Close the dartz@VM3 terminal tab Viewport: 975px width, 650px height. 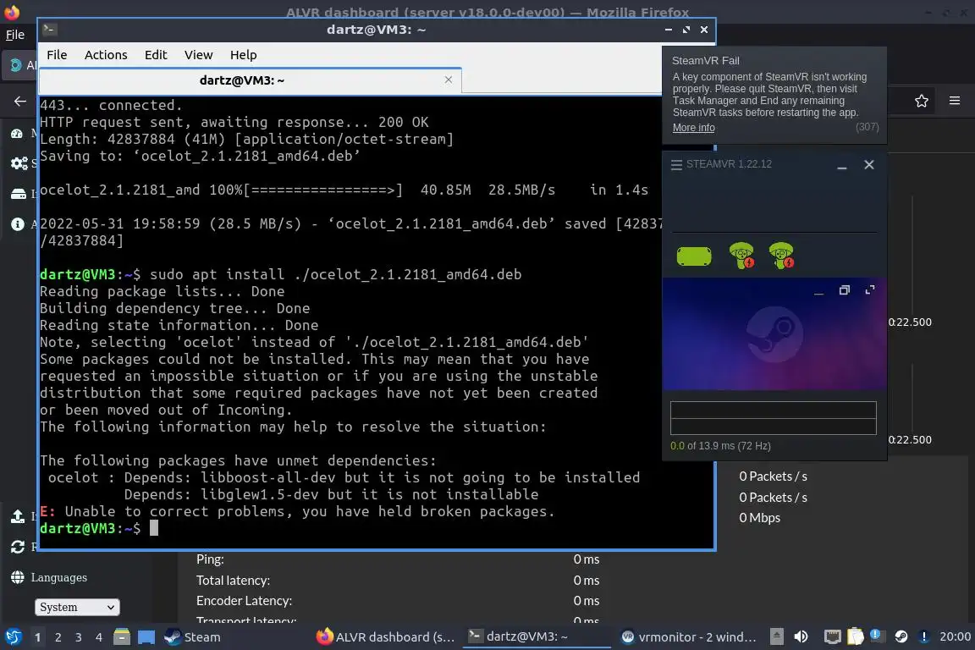[449, 80]
